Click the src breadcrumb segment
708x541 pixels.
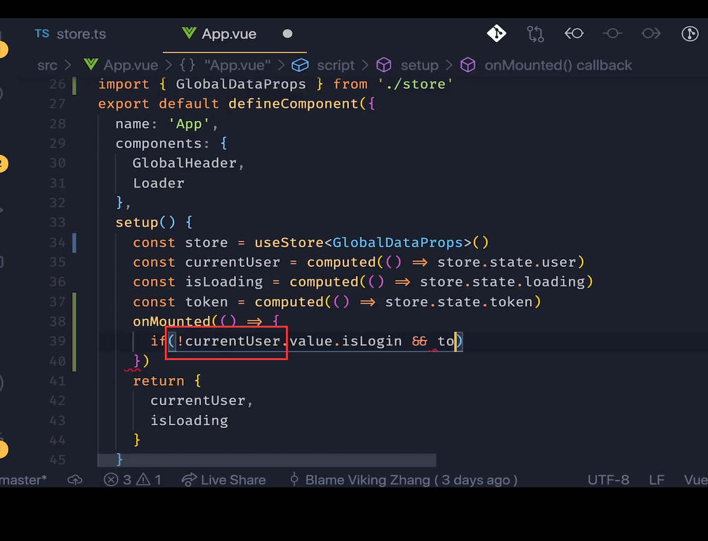point(47,65)
